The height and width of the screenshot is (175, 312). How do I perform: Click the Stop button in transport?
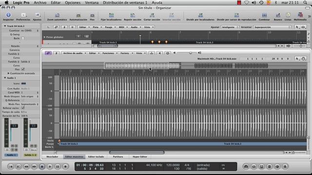pos(42,166)
